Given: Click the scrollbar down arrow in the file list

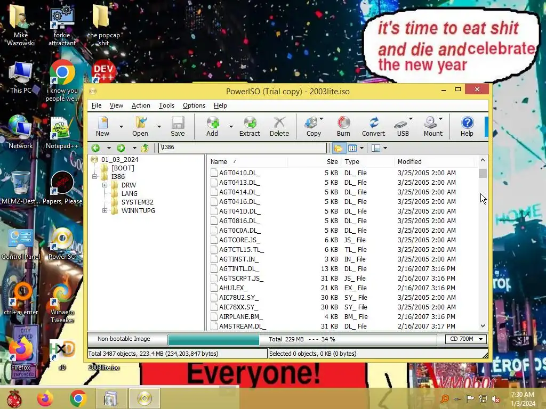Looking at the screenshot, I should pyautogui.click(x=483, y=326).
